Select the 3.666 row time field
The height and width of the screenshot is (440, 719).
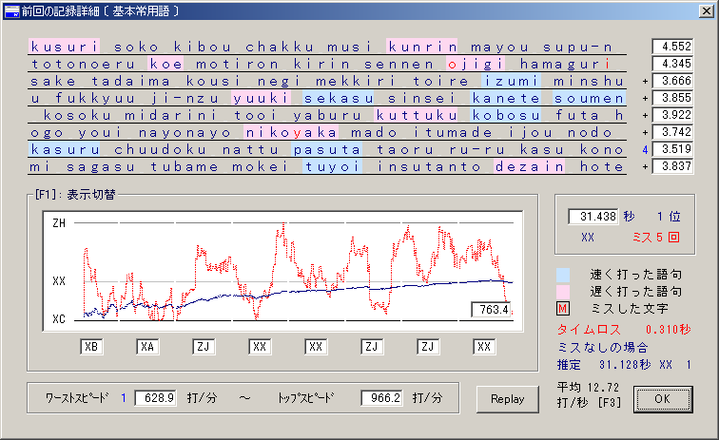tap(672, 81)
